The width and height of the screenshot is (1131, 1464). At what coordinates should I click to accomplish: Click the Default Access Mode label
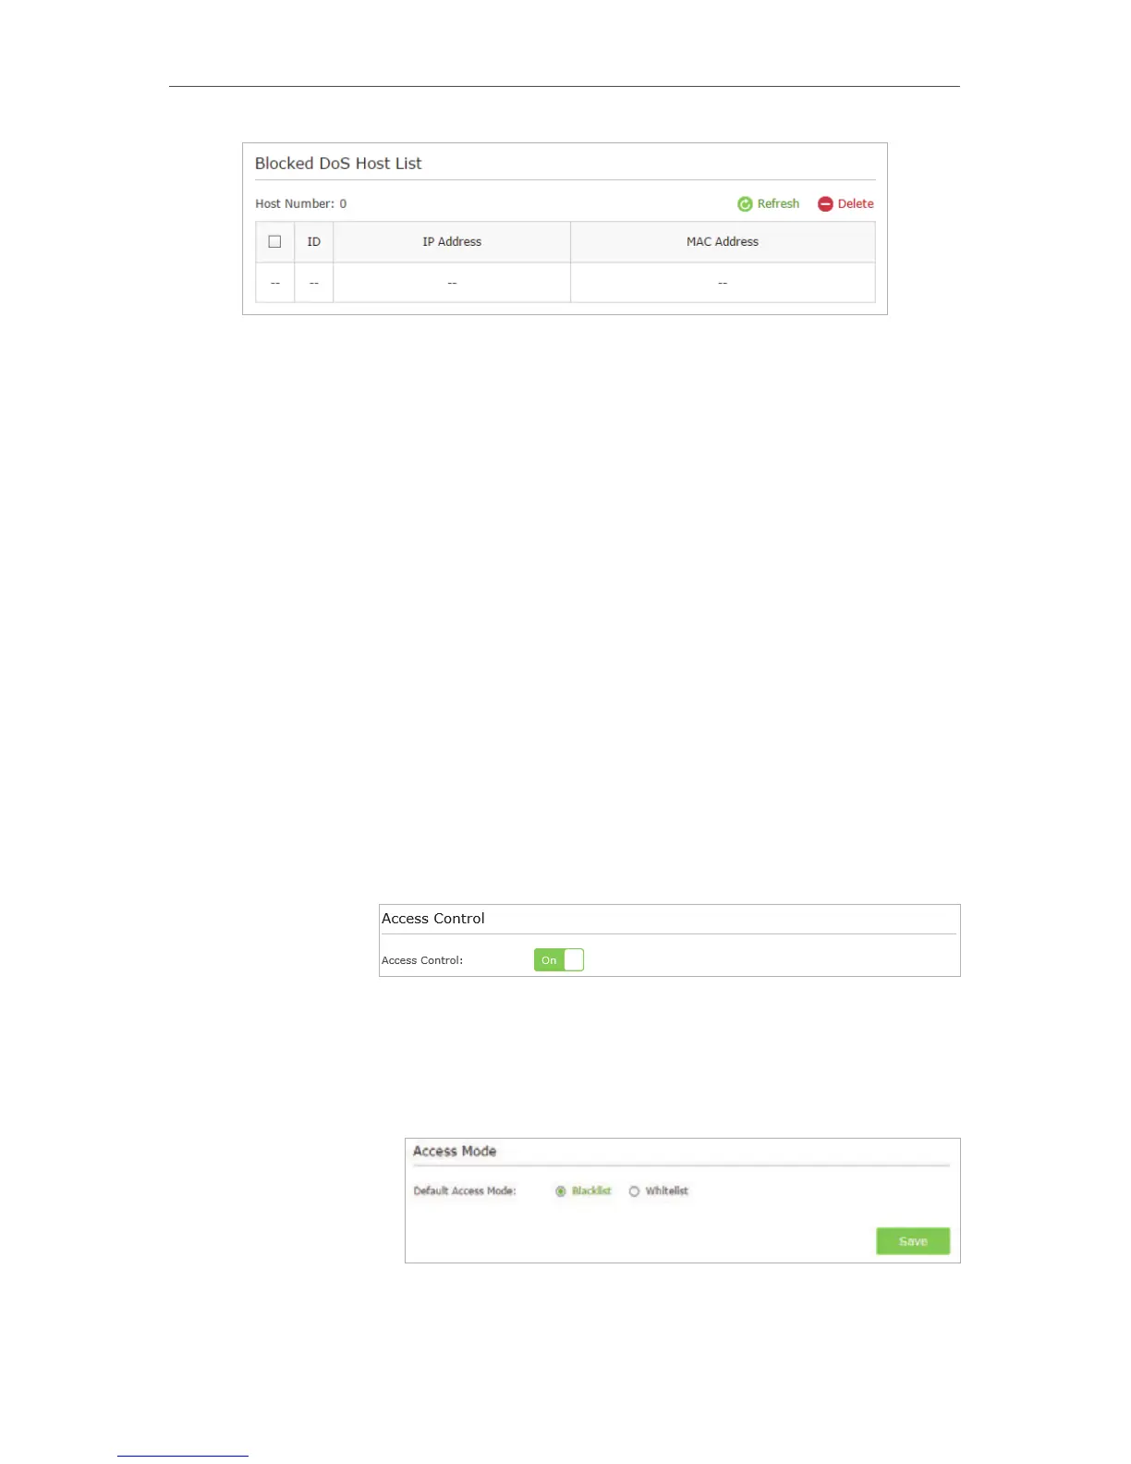click(465, 1190)
